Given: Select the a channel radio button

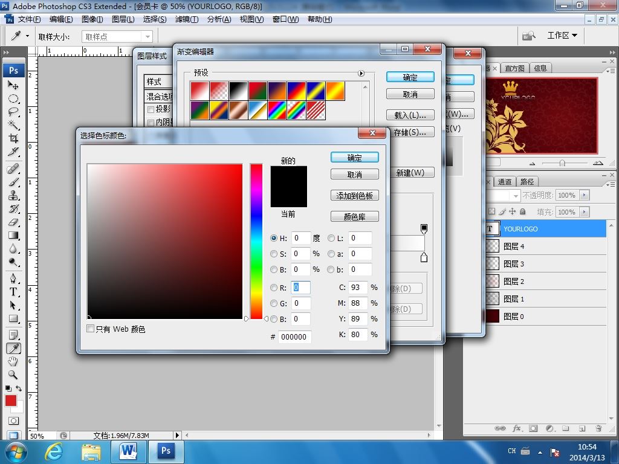Looking at the screenshot, I should click(x=331, y=254).
